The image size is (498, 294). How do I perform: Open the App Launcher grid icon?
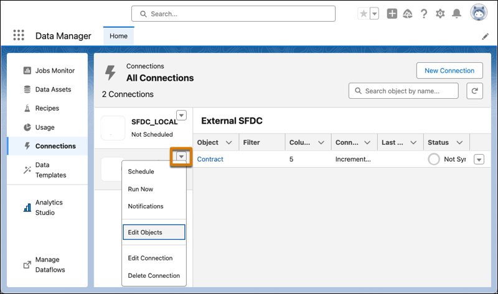pos(19,35)
